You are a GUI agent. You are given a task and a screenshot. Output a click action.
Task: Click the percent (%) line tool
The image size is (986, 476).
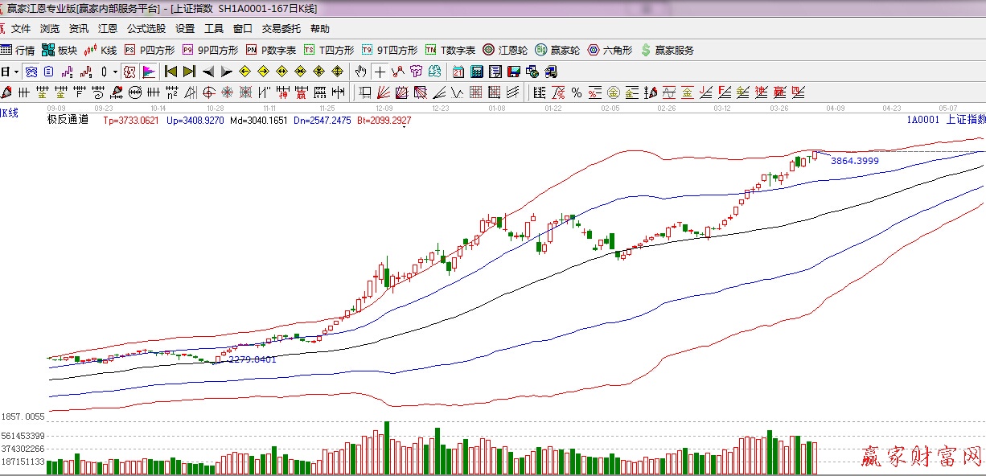tap(576, 92)
